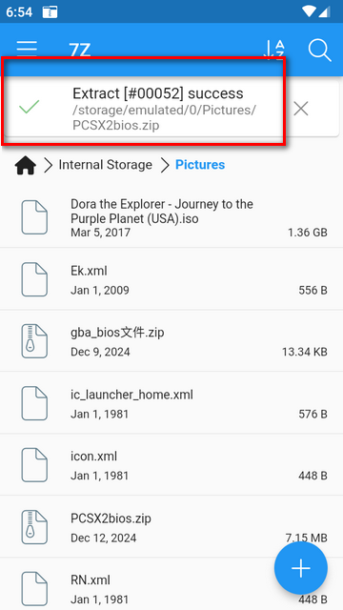Screen dimensions: 343x610
Task: Navigate to Internal Storage breadcrumb
Action: pyautogui.click(x=106, y=165)
